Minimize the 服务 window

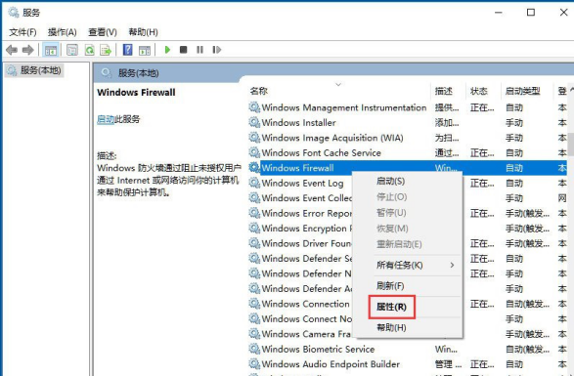[x=499, y=13]
